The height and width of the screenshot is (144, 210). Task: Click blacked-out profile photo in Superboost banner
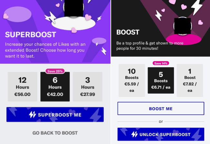click(x=74, y=8)
